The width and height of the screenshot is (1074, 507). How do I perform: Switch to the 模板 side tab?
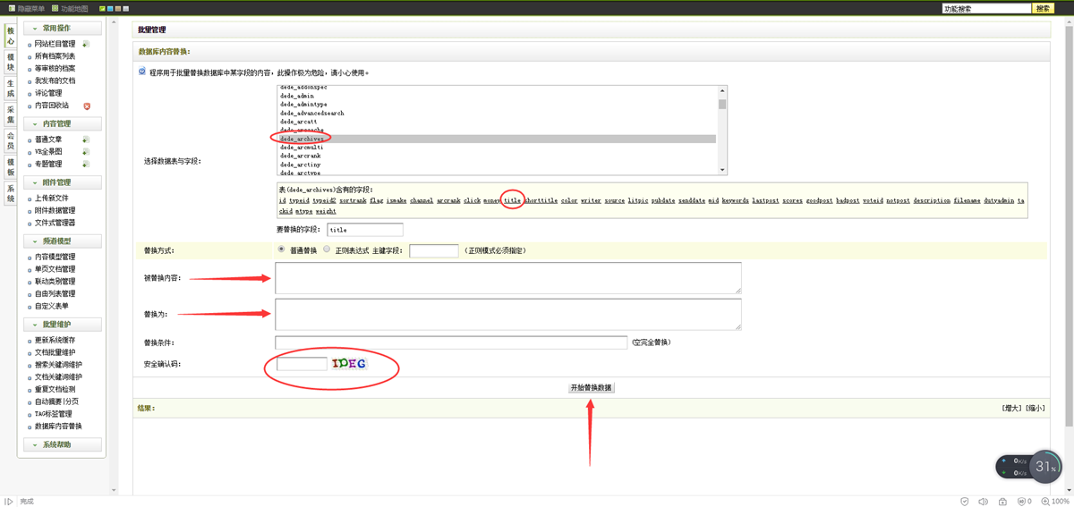pyautogui.click(x=11, y=167)
